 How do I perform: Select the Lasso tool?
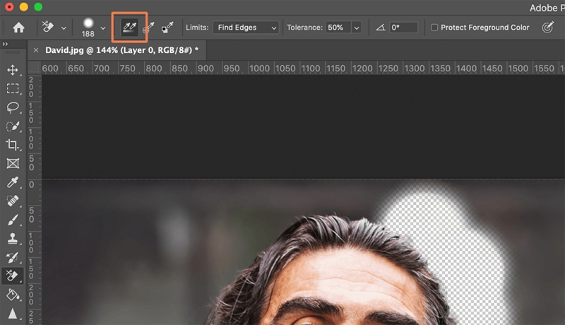pos(12,107)
